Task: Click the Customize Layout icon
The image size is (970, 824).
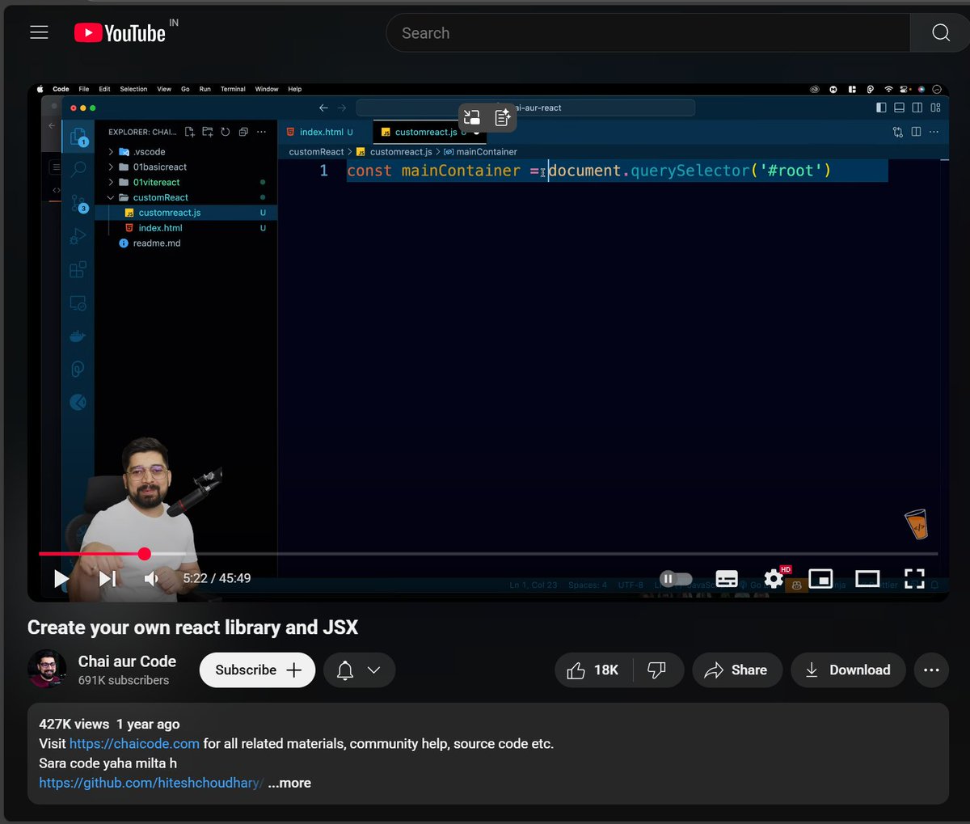Action: pos(935,108)
